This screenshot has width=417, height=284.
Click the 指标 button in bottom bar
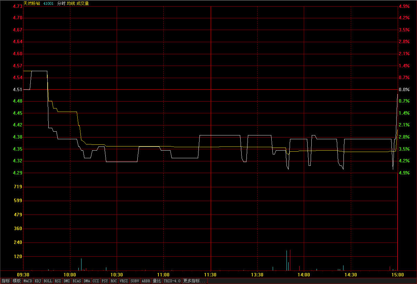point(6,281)
